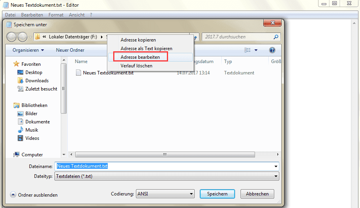The height and width of the screenshot is (208, 360).
Task: Select Verlauf löschen menu entry
Action: 136,66
